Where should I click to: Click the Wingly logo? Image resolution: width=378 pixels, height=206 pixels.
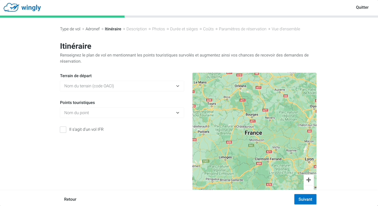pyautogui.click(x=22, y=7)
